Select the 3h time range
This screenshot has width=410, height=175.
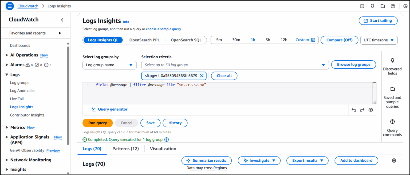[268, 40]
